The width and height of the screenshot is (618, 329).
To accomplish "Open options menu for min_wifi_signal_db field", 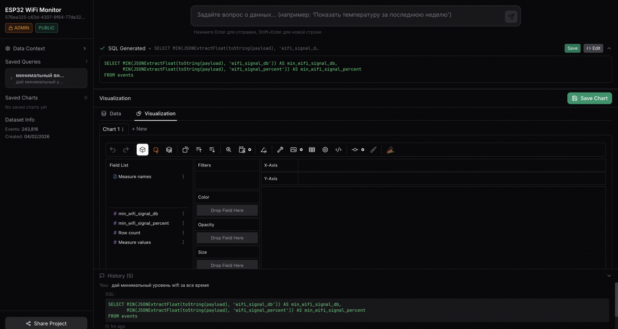I will [183, 214].
